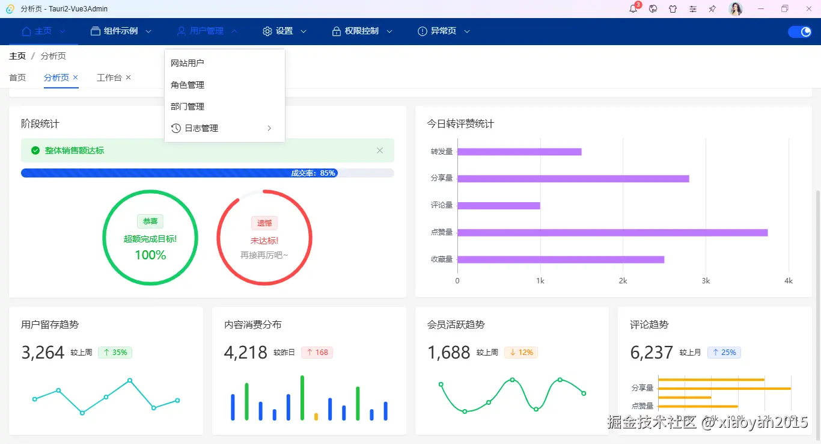This screenshot has width=821, height=444.
Task: Click the 分析页 breadcrumb item
Action: pyautogui.click(x=53, y=56)
